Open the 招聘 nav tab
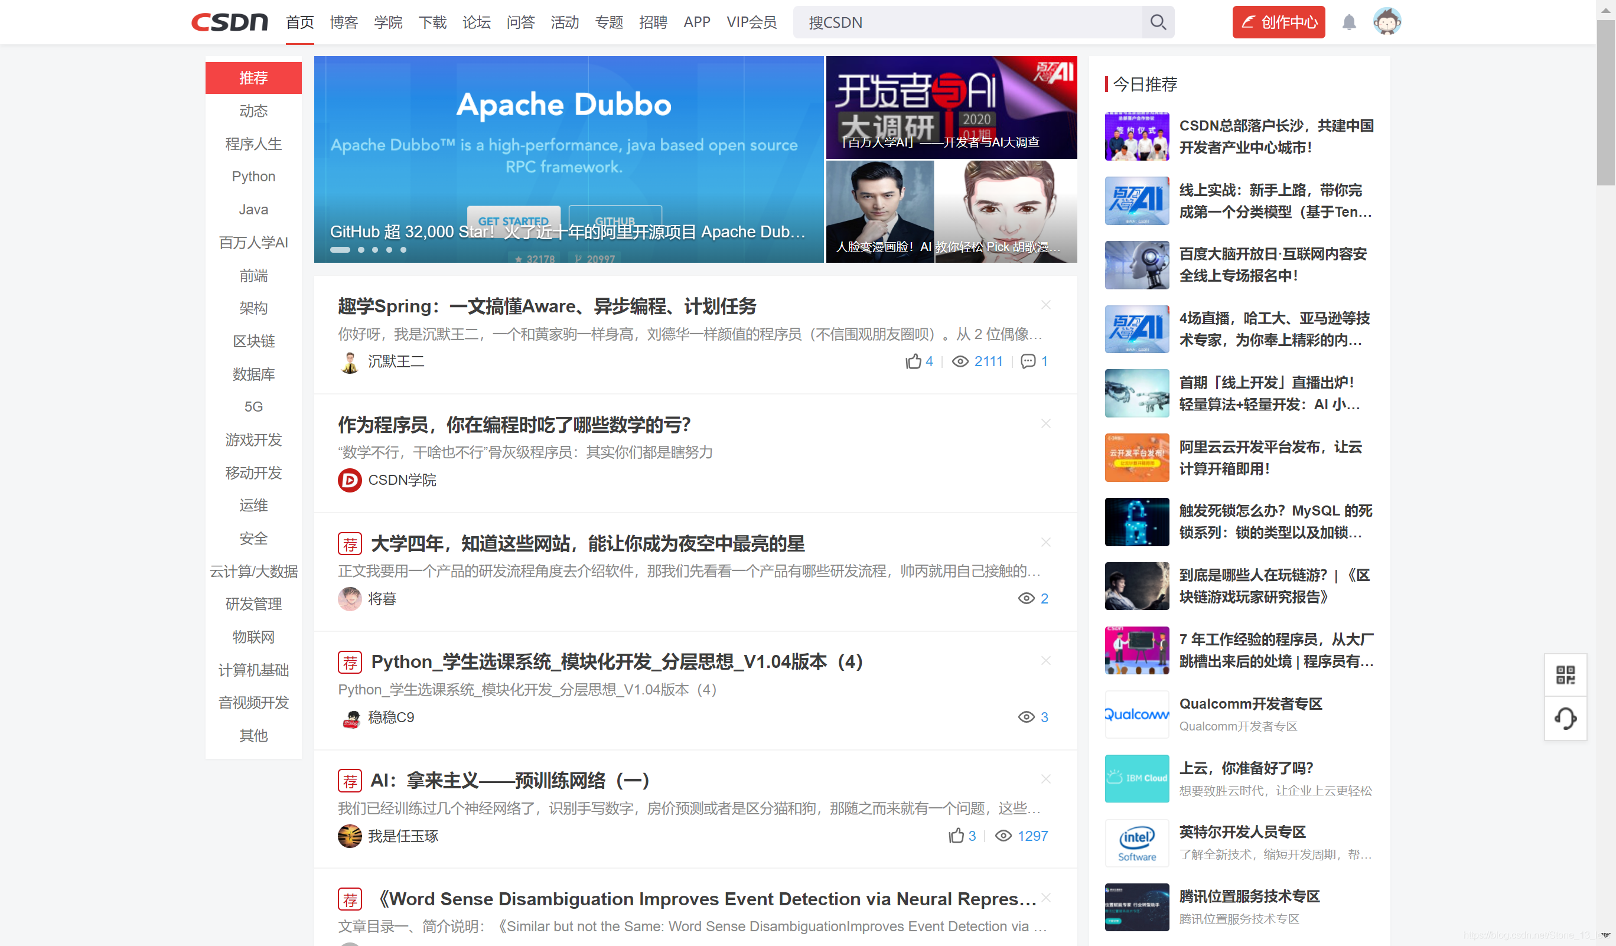This screenshot has height=946, width=1616. coord(653,22)
